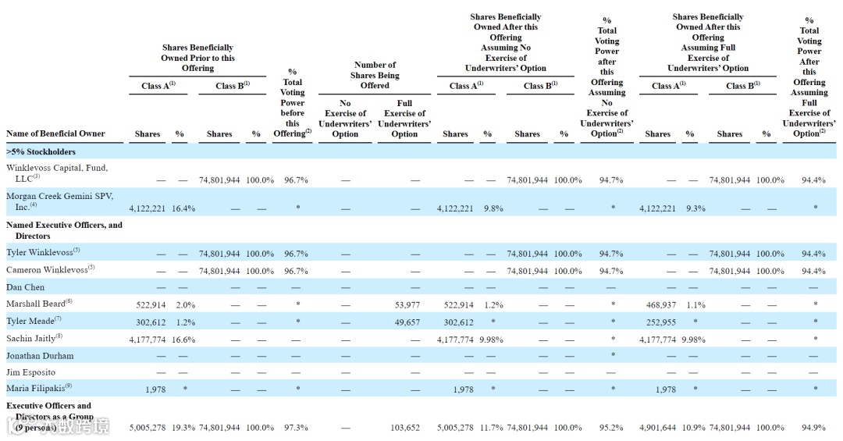Select the '252,955' shares value
This screenshot has height=441, width=843.
point(661,322)
